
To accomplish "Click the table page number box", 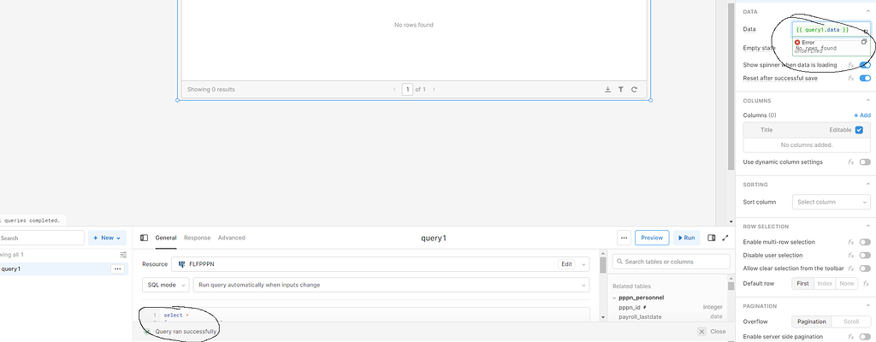I will pos(407,90).
